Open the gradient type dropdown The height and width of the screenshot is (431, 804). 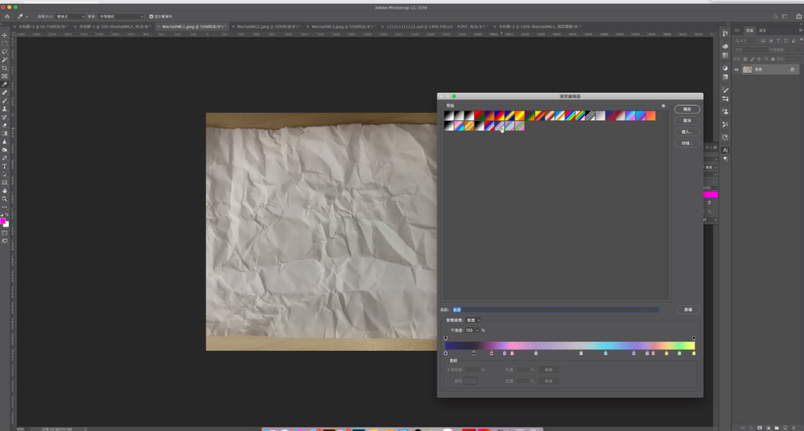(x=473, y=320)
